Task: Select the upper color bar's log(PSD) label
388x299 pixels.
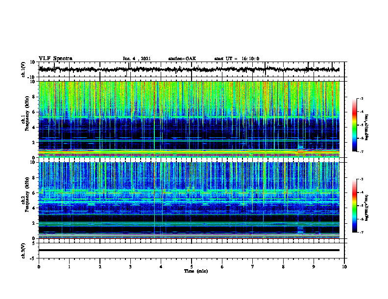Action: point(366,127)
